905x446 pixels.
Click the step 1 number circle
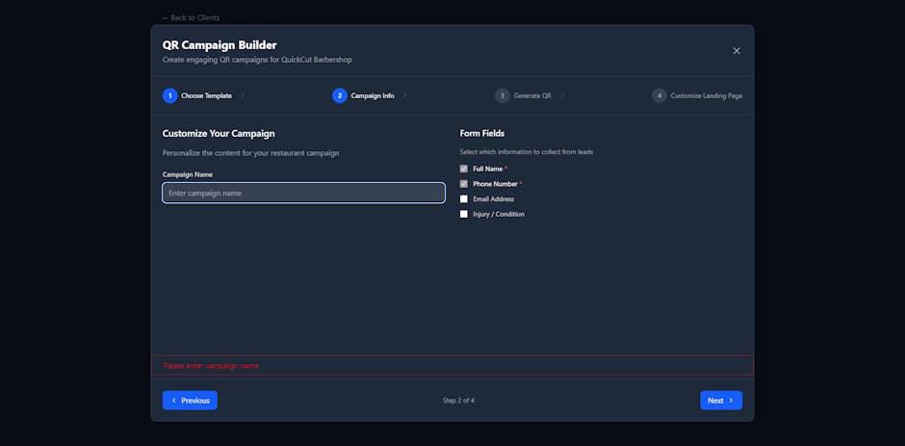(x=170, y=95)
